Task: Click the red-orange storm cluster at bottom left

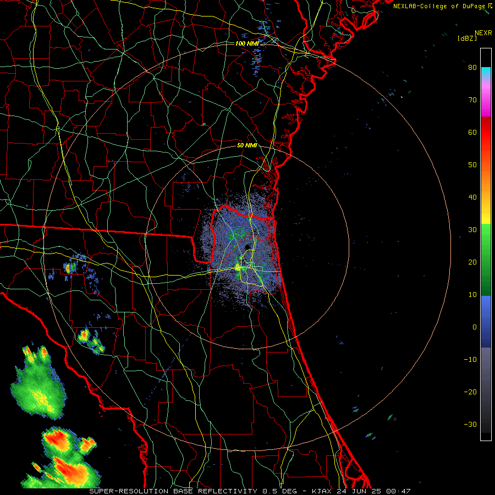Action: pos(62,458)
